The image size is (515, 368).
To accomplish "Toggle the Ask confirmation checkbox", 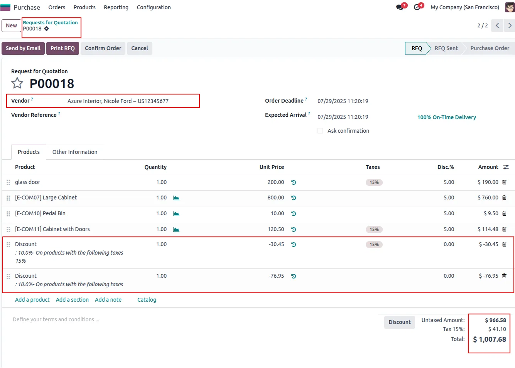I will tap(320, 131).
